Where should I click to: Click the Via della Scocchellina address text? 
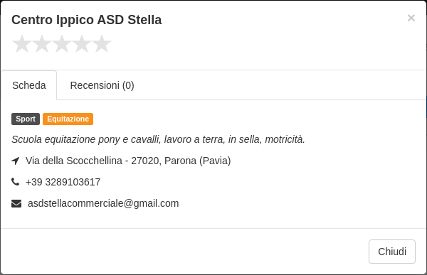coord(74,161)
